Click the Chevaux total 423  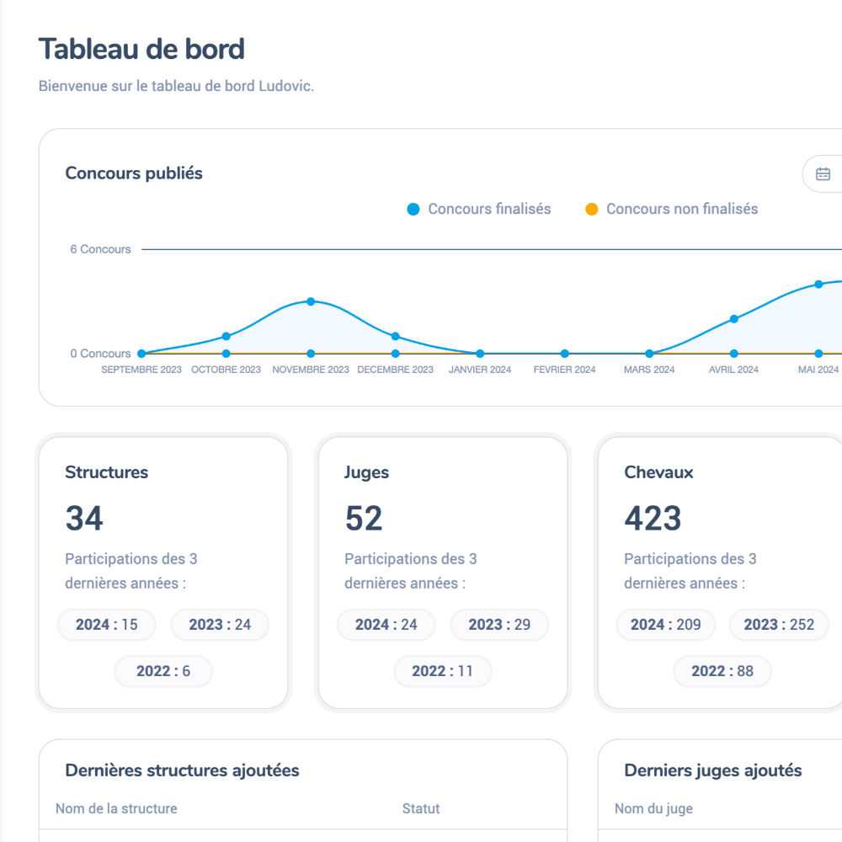pos(653,518)
